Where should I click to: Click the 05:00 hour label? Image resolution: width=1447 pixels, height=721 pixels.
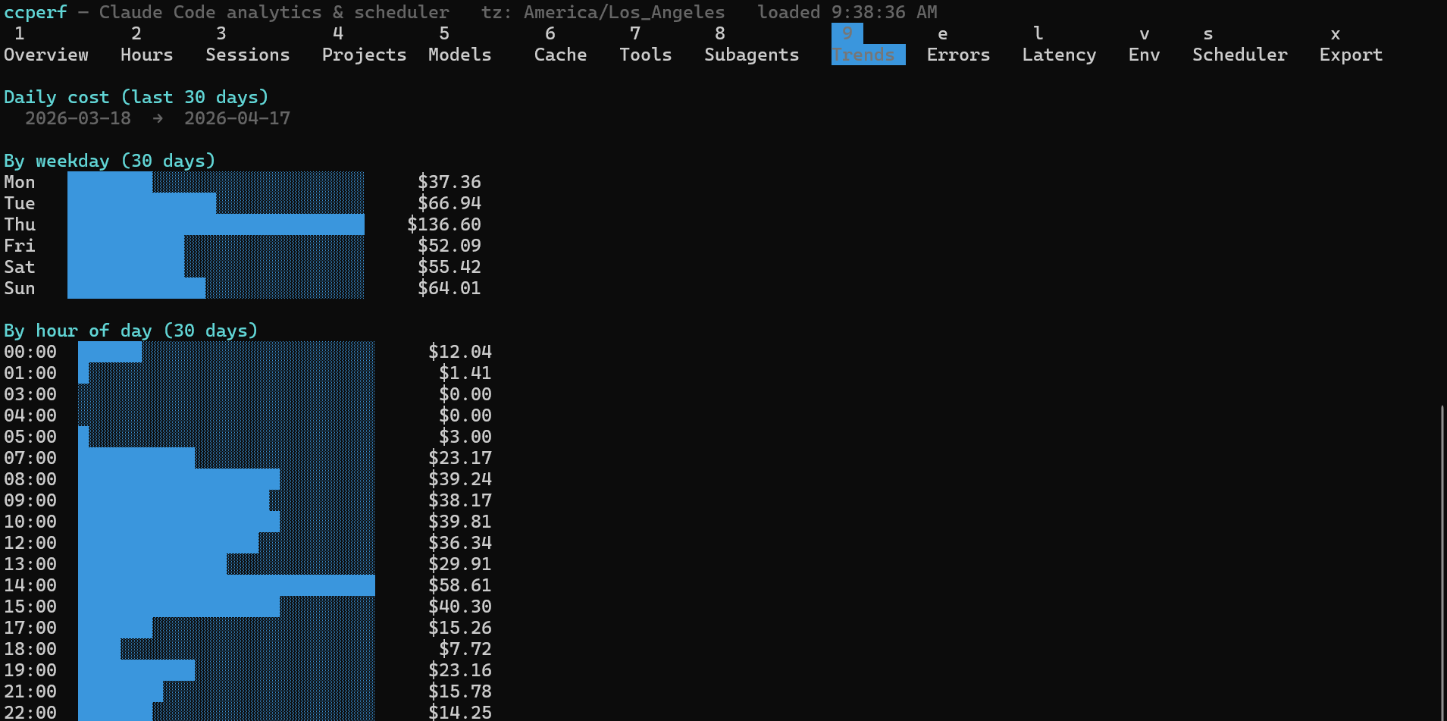(x=30, y=437)
